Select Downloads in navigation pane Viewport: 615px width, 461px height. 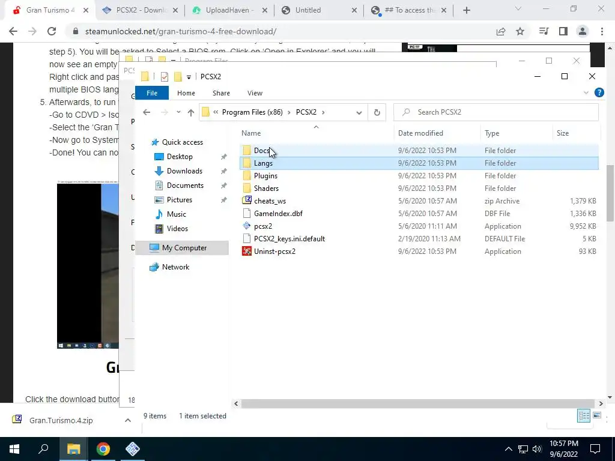184,171
